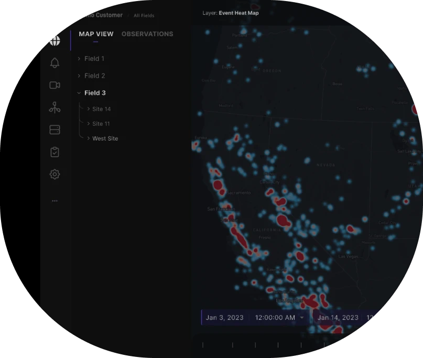Click the Jan 3, 2023 start date field

point(224,318)
